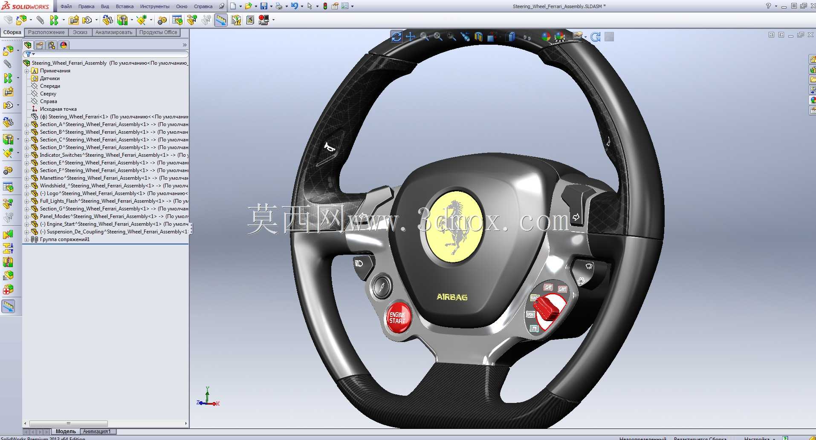
Task: Switch to the Эскиз tab
Action: point(80,32)
